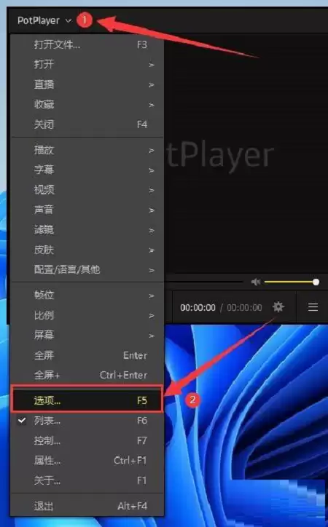Adjust the yellow volume slider
Viewport: 328px width, 527px height.
point(292,282)
